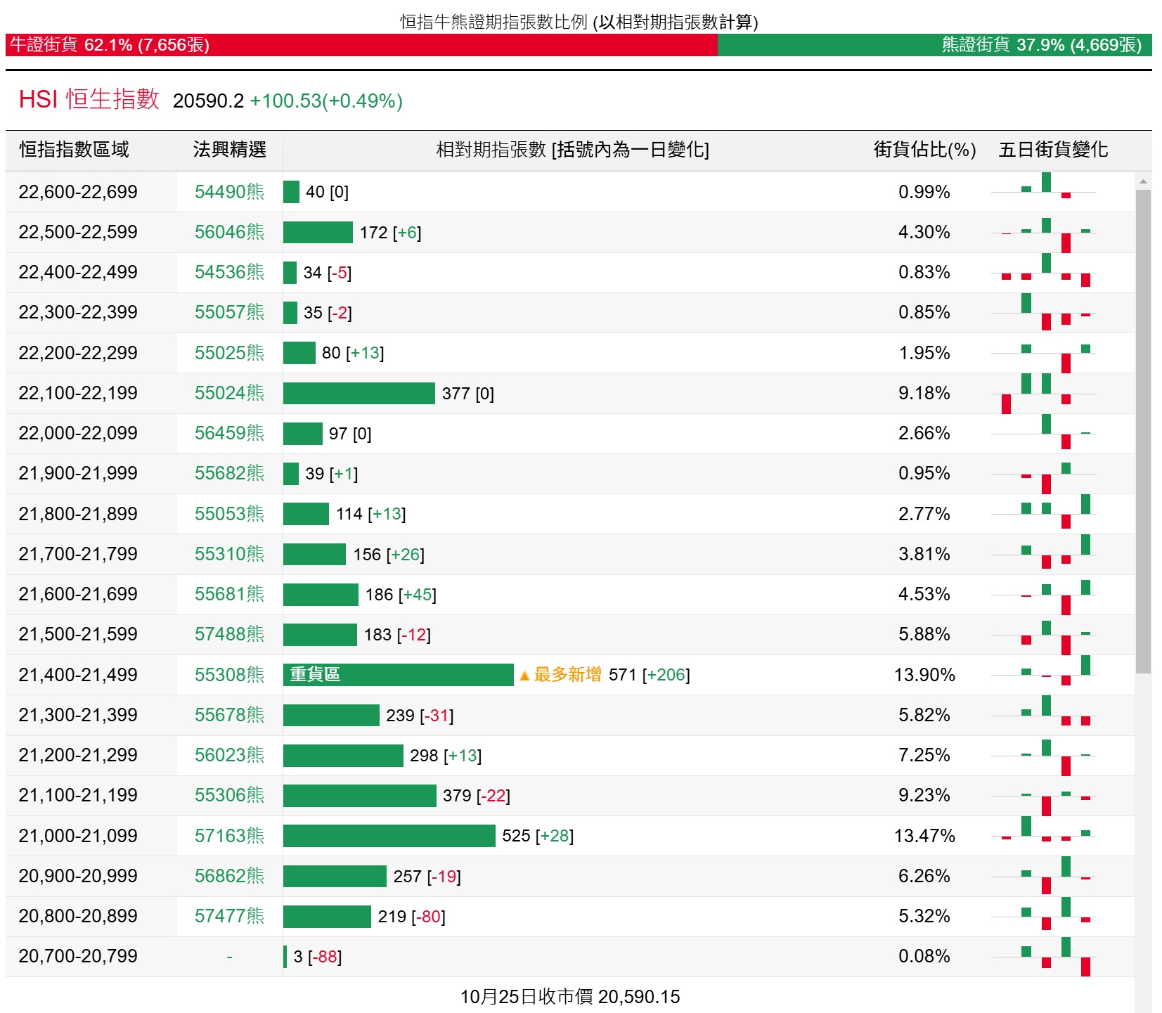The height and width of the screenshot is (1013, 1162).
Task: Click the 法興精選 column header
Action: click(229, 150)
